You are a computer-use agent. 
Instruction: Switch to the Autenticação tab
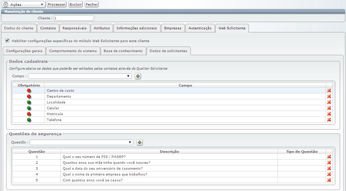pos(200,28)
